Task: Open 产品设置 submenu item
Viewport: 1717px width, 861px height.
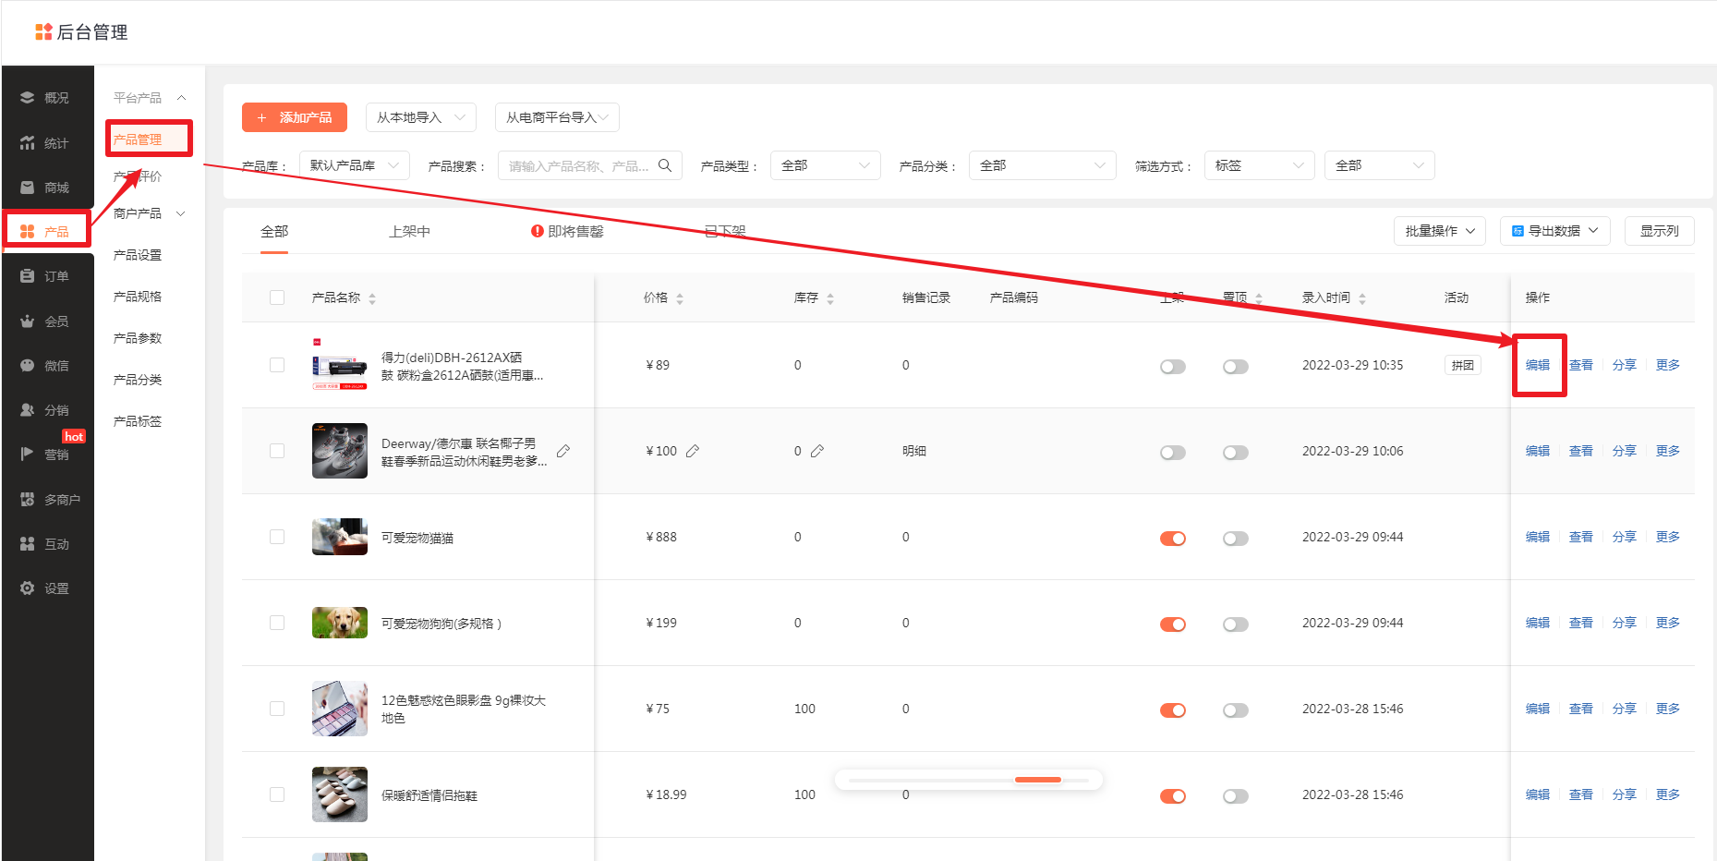Action: coord(138,255)
